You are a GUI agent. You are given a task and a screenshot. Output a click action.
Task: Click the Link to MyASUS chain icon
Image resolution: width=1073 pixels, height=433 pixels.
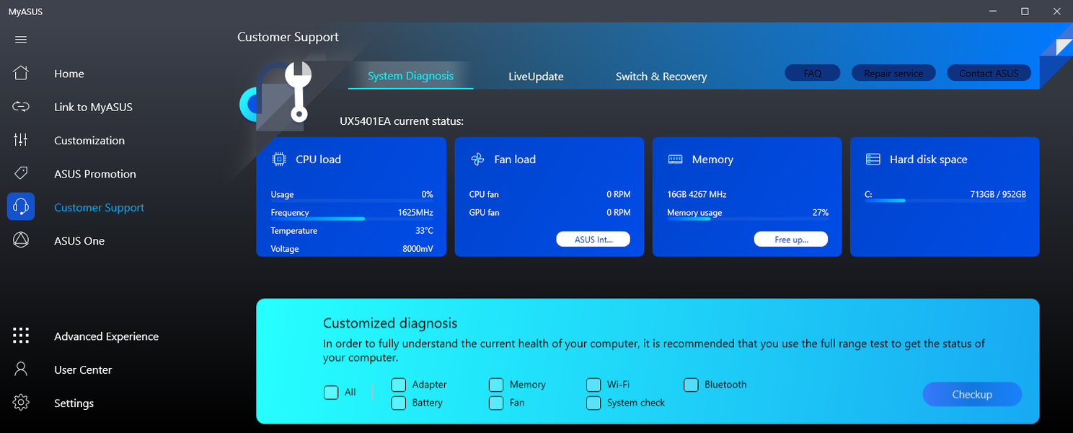(21, 107)
